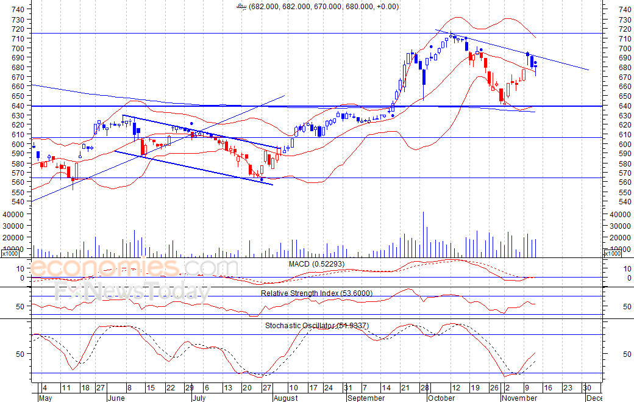Click date tick 18 in May
This screenshot has height=402, width=634.
tap(85, 388)
